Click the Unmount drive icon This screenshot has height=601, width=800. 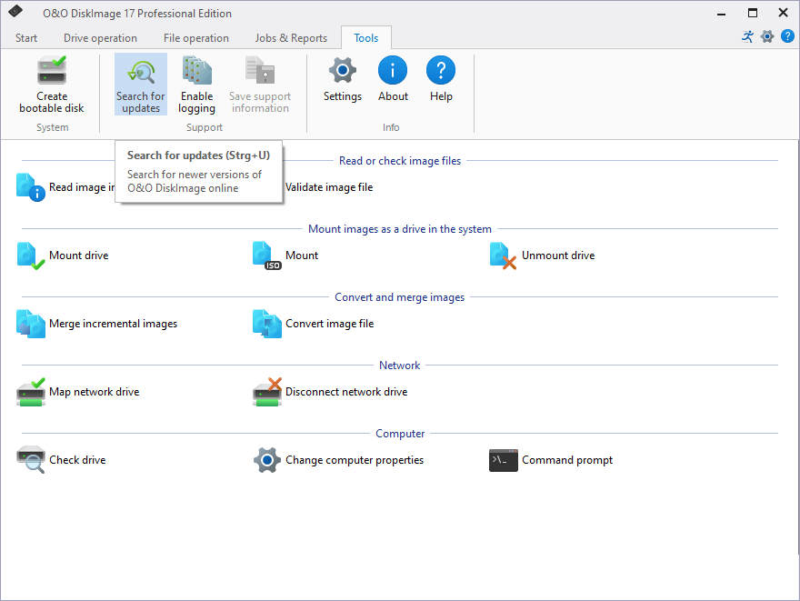coord(504,255)
